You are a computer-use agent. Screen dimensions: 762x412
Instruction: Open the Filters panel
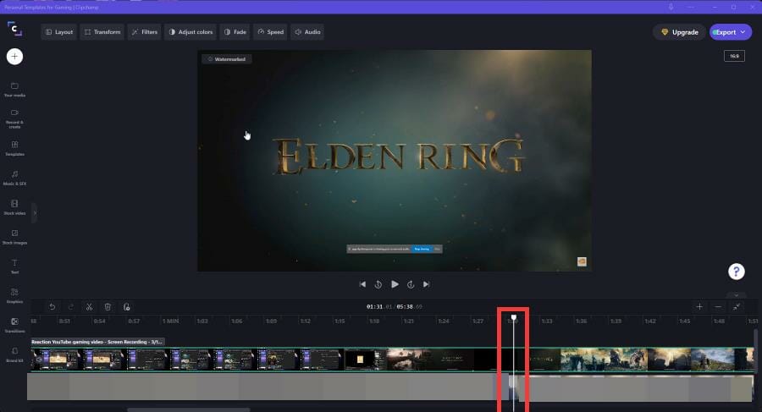144,32
